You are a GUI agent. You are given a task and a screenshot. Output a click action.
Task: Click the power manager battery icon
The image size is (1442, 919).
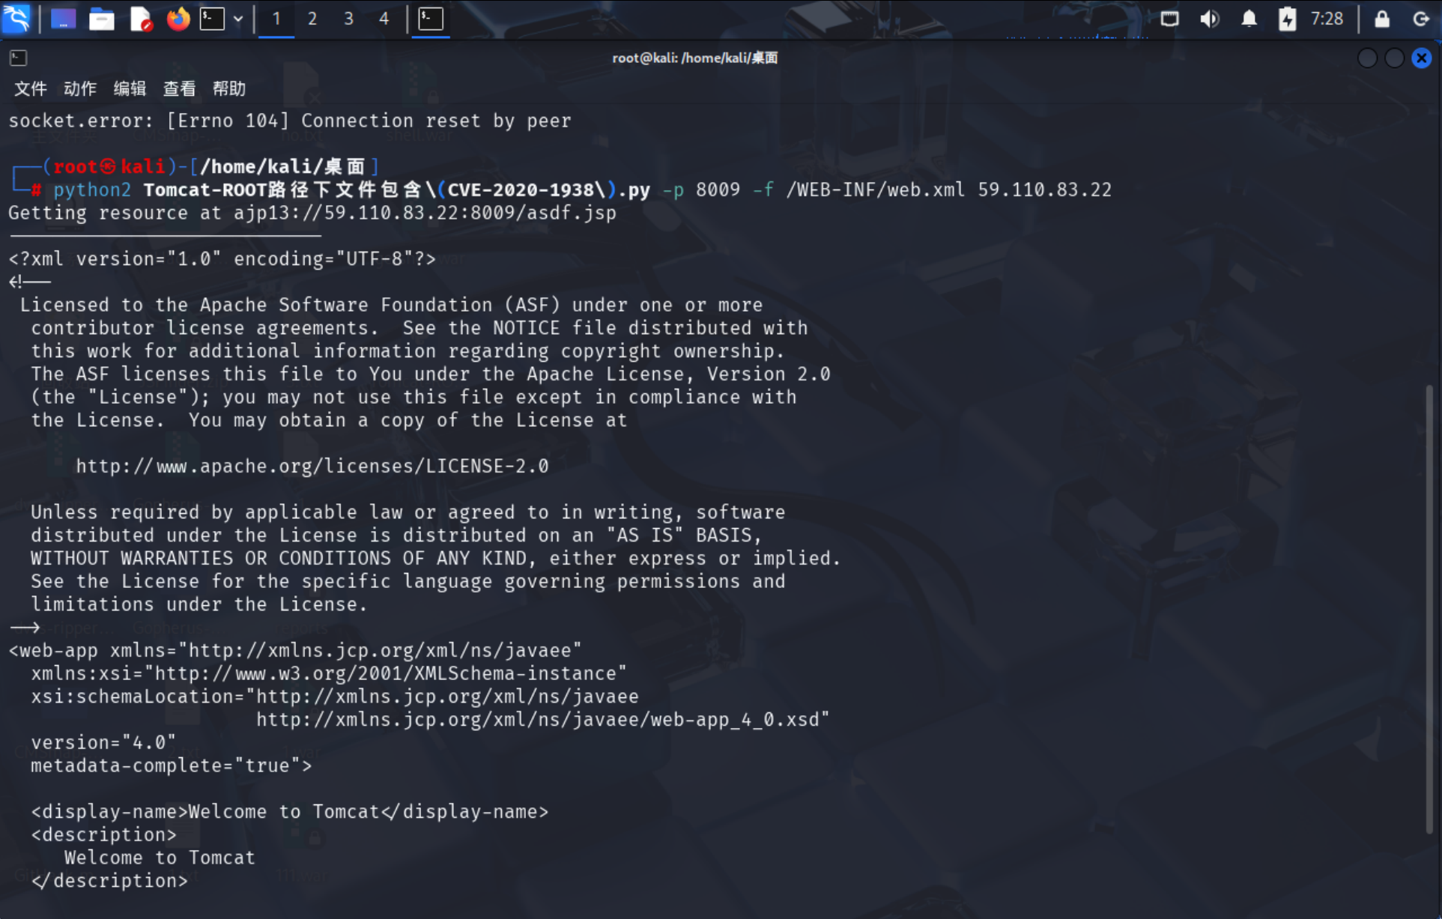pos(1287,19)
